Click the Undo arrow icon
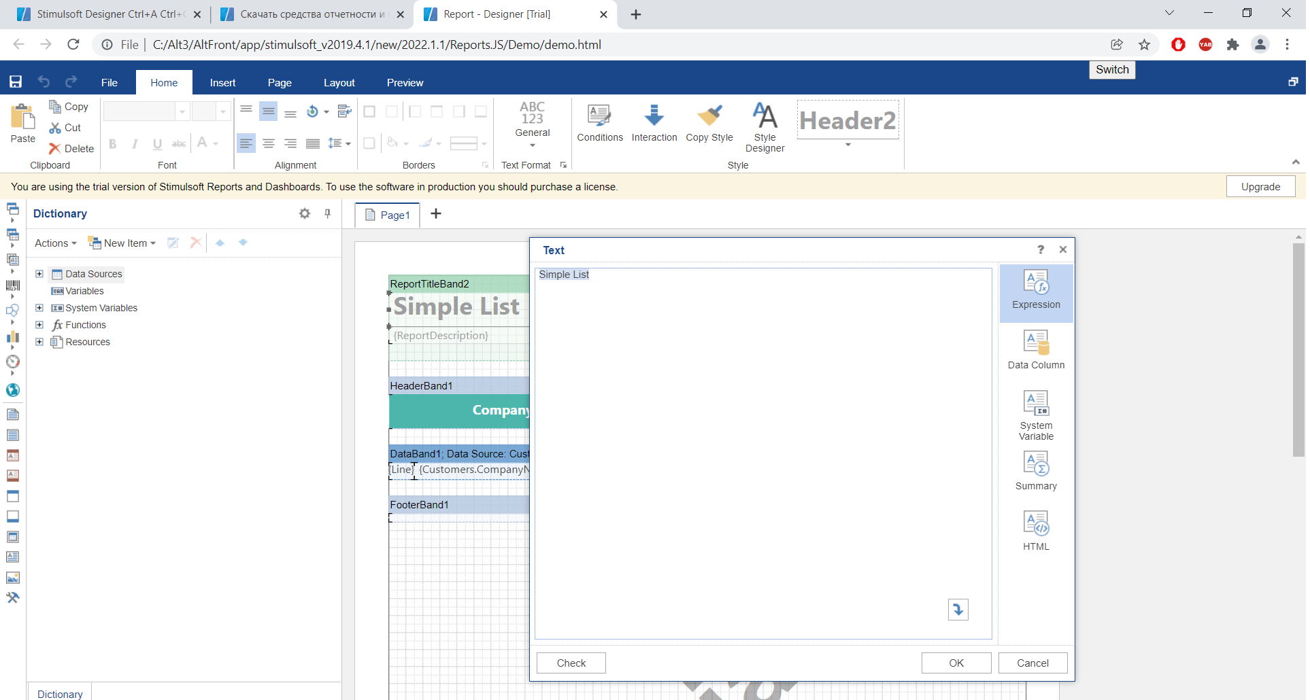The width and height of the screenshot is (1310, 700). pos(44,82)
